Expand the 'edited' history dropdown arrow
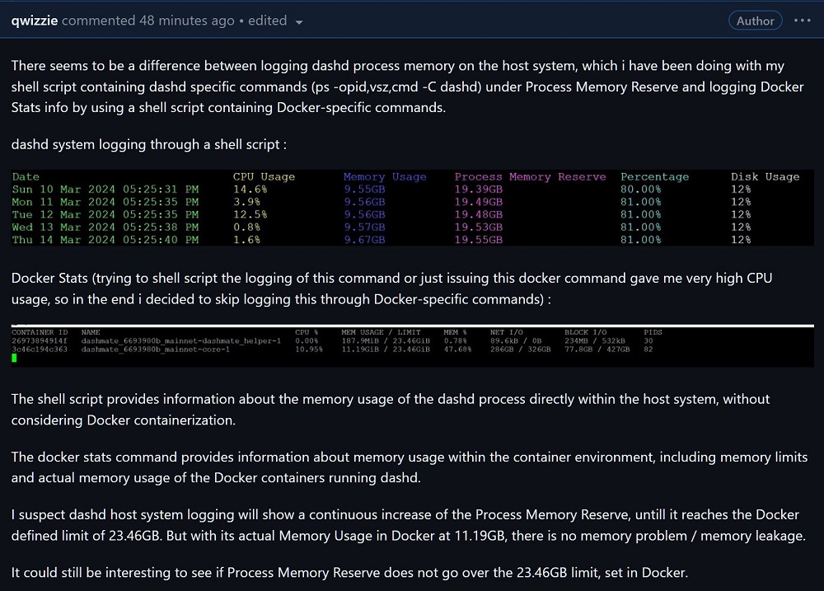 point(299,22)
